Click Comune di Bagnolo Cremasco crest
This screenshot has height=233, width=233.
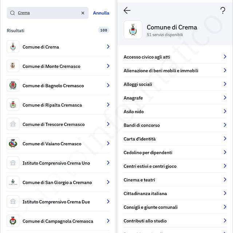tap(13, 85)
